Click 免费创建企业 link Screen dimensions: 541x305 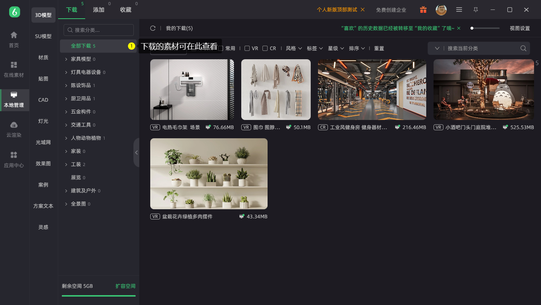391,10
